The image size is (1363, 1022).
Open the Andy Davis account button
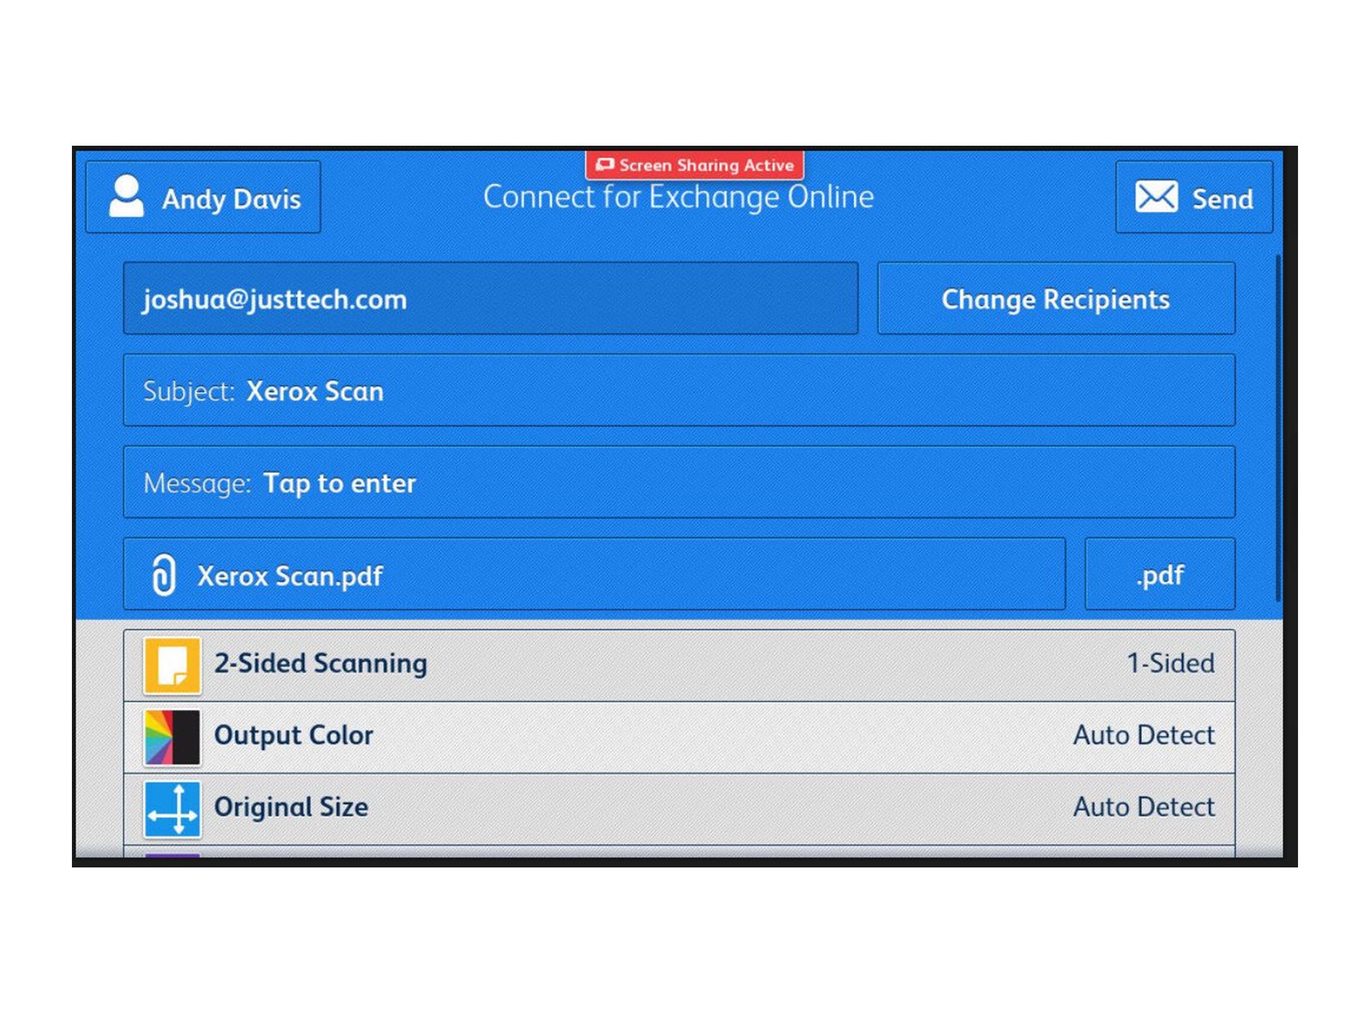tap(230, 199)
